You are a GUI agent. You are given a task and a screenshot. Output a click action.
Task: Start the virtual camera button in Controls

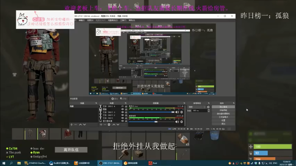[x=223, y=114]
